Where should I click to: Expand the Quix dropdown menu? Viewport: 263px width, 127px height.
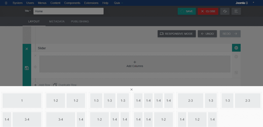coord(118,3)
